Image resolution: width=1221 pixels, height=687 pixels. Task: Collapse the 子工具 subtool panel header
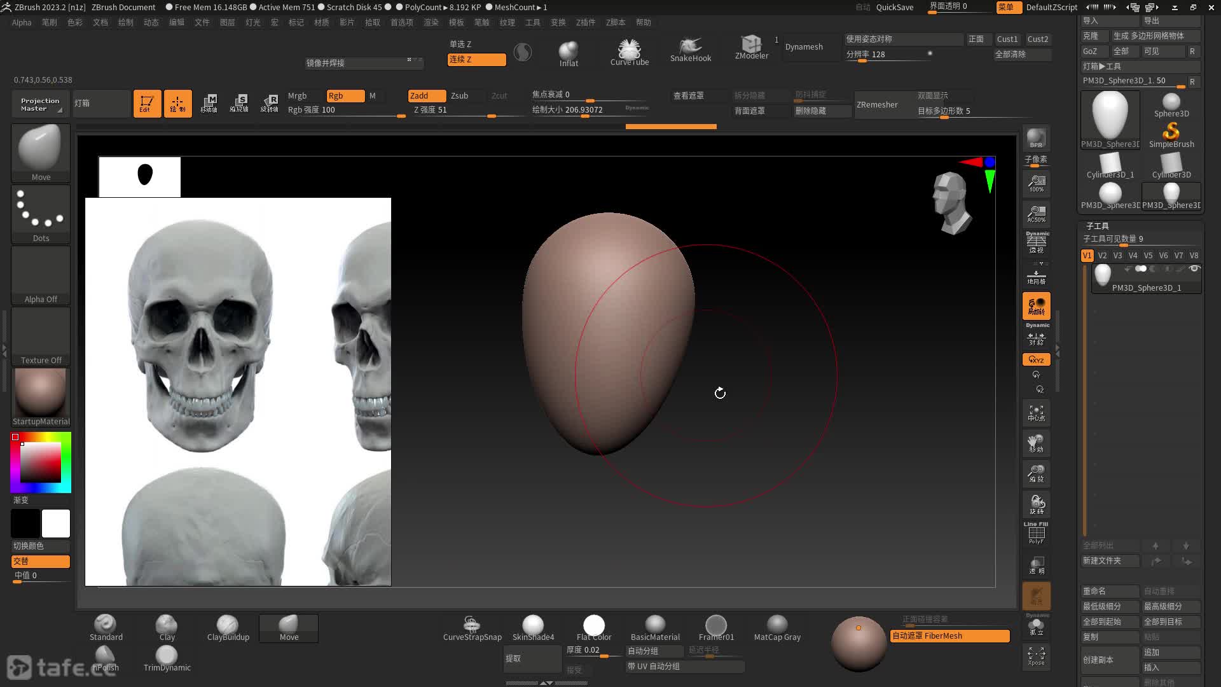1098,226
